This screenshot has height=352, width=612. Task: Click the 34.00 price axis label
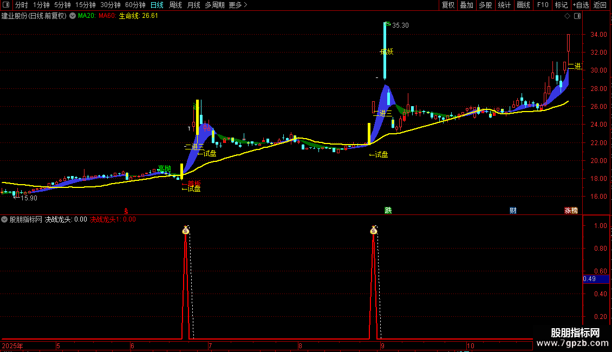click(x=598, y=34)
